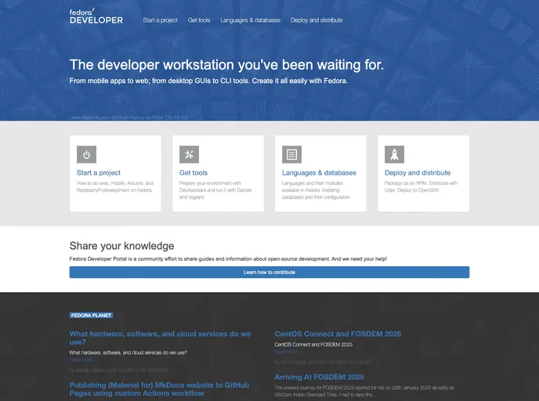539x401 pixels.
Task: Click Read more under the CentOS Connect article
Action: tap(286, 352)
